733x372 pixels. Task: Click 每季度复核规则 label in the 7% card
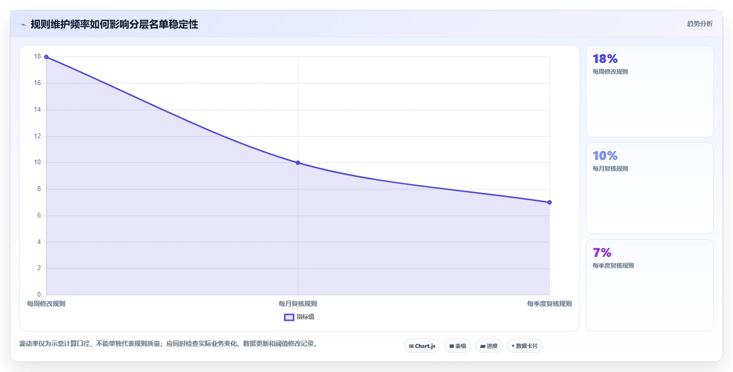[x=613, y=265]
